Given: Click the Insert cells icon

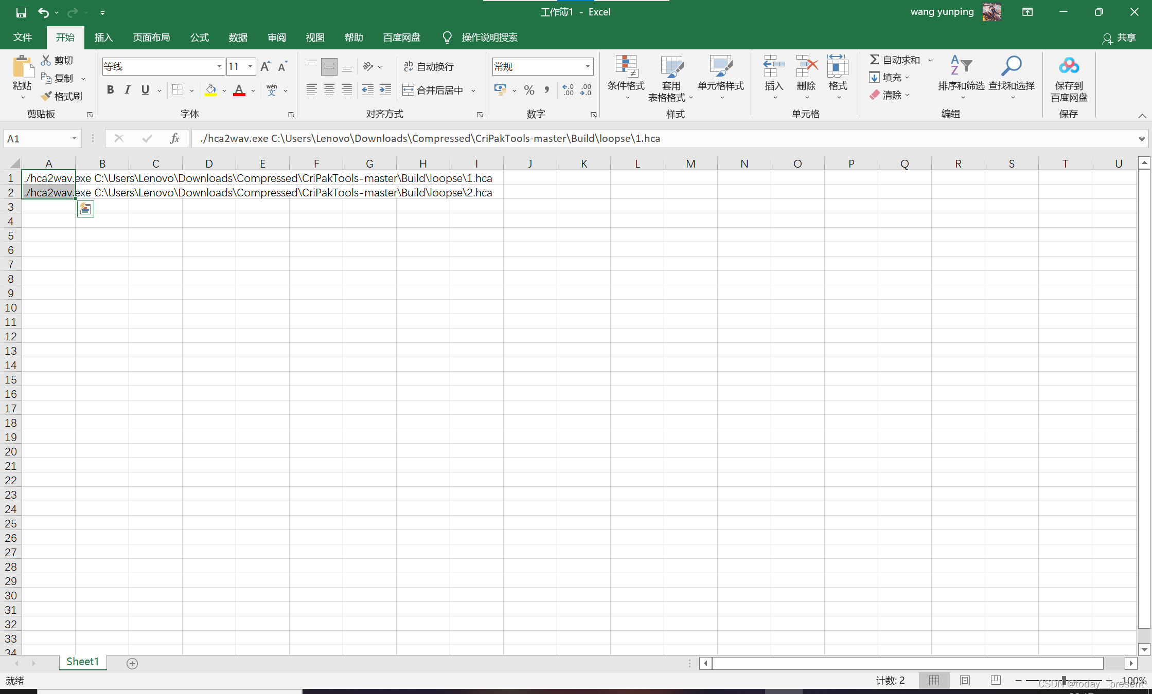Looking at the screenshot, I should [x=774, y=66].
